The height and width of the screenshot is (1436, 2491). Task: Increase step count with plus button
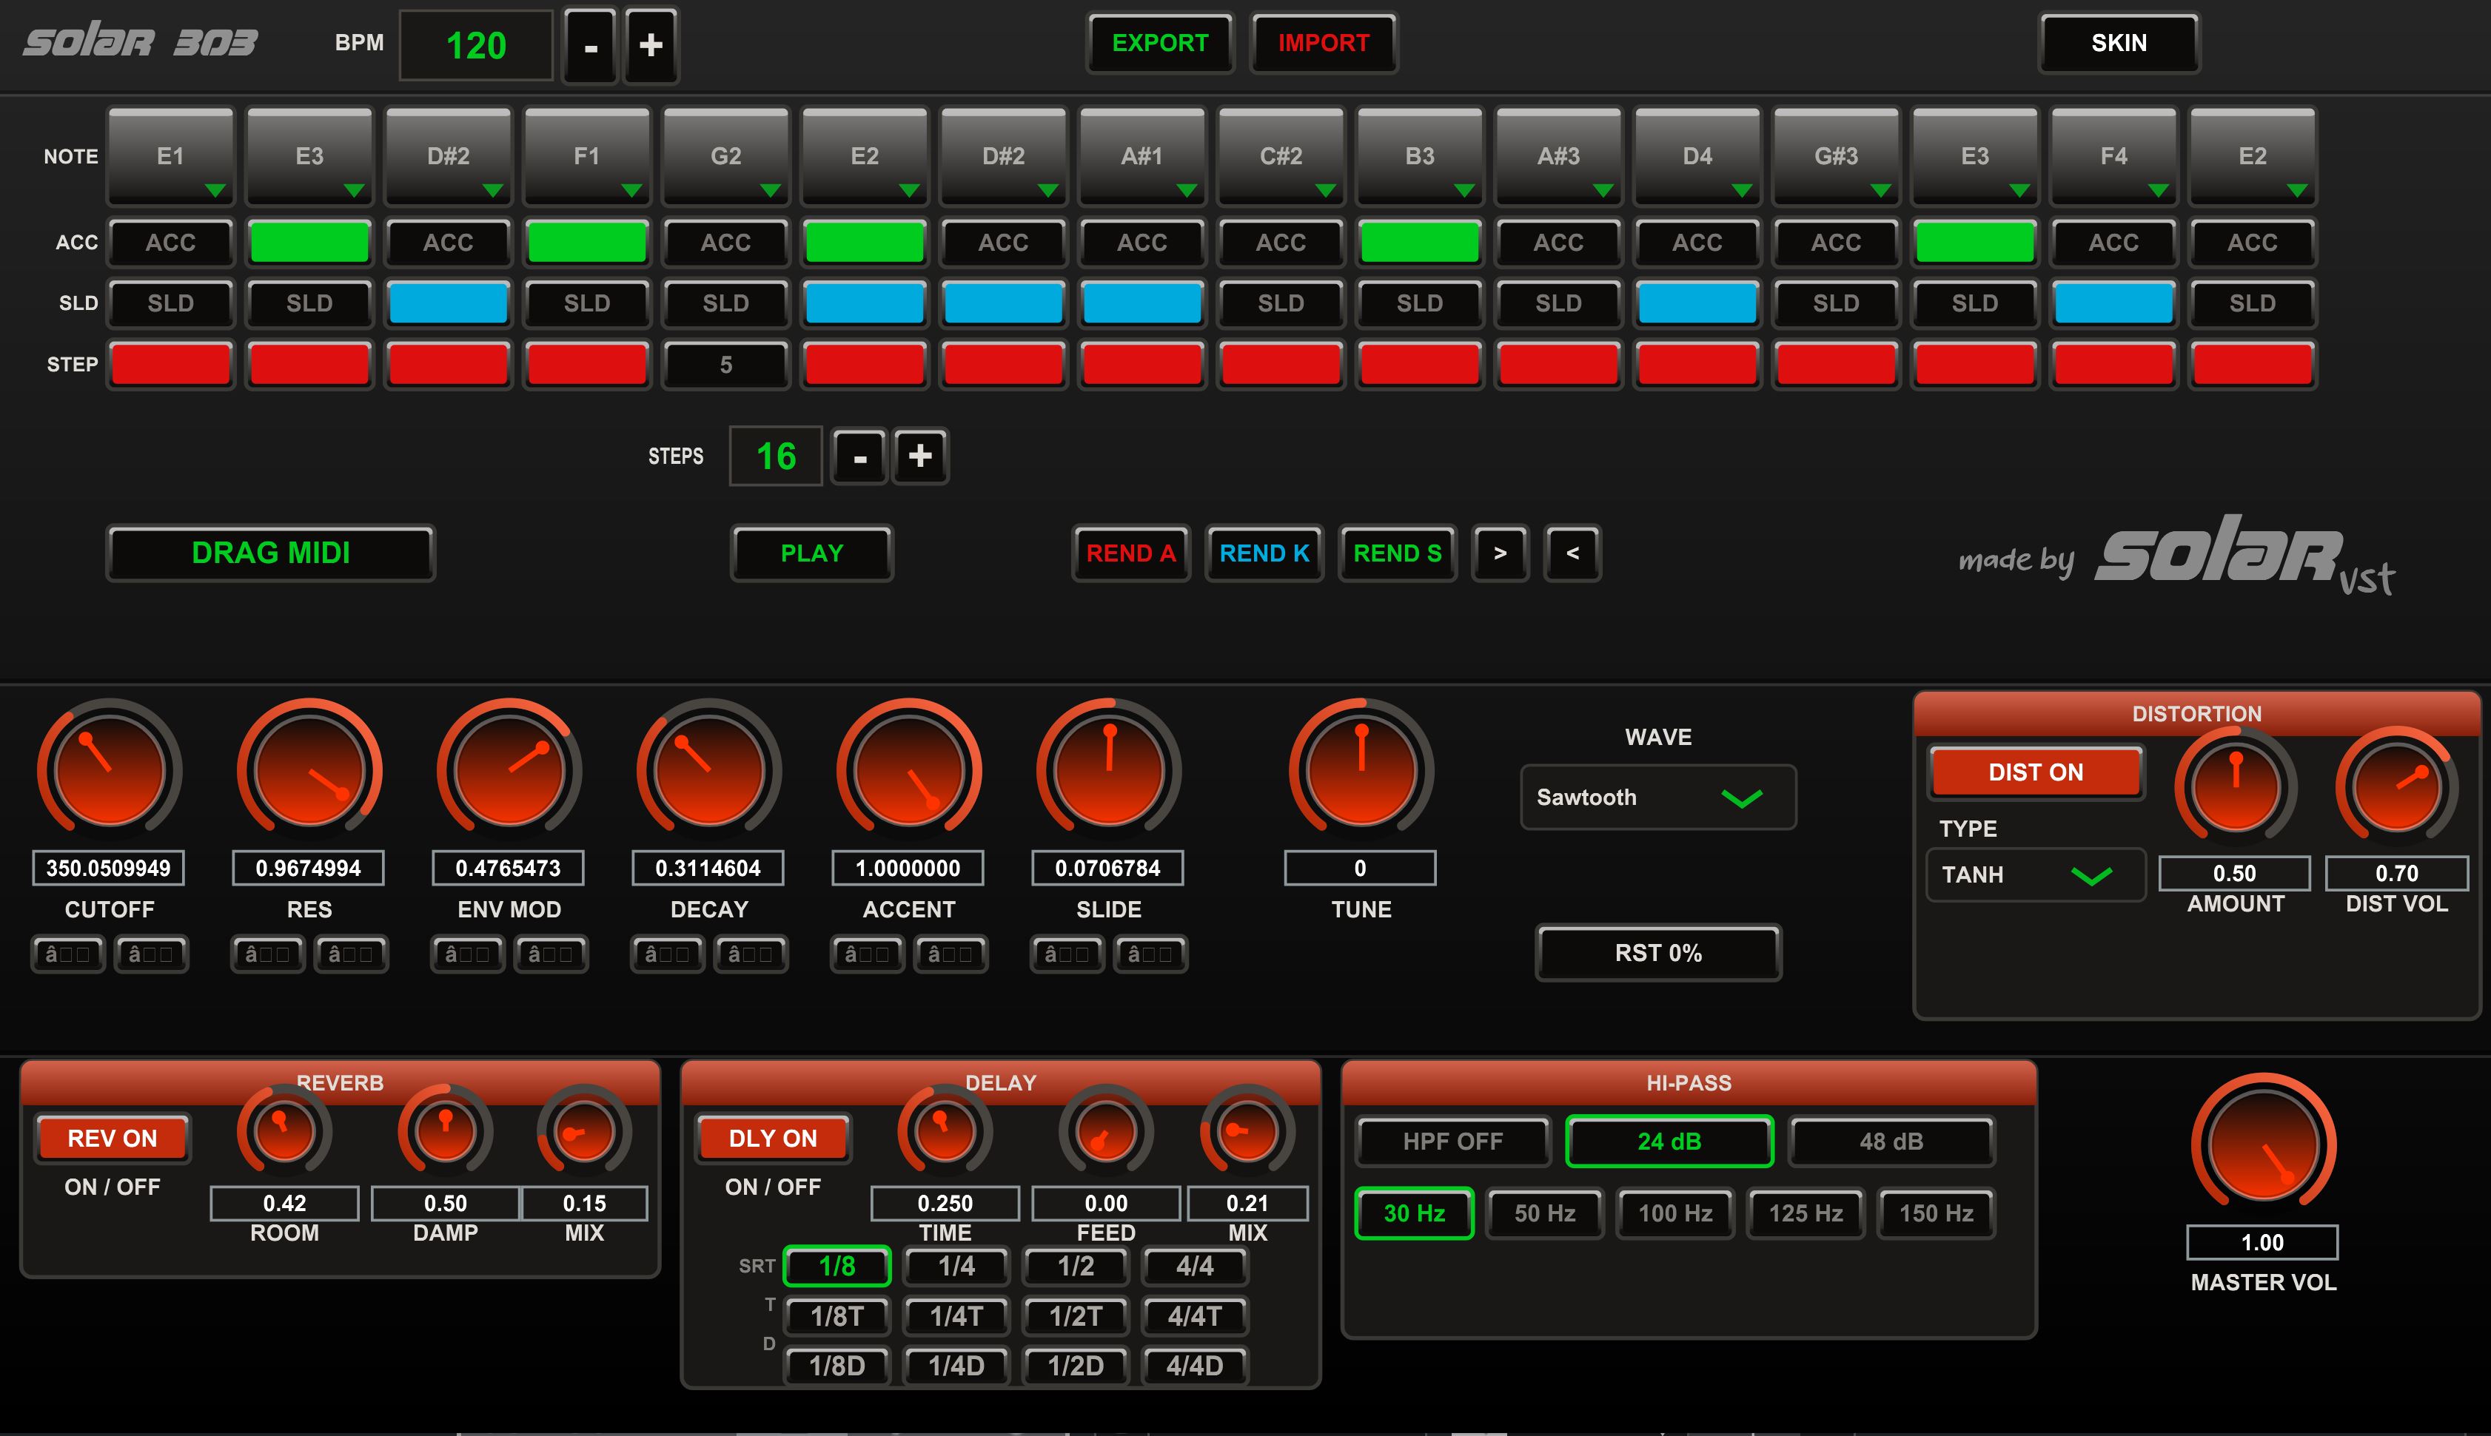(919, 456)
